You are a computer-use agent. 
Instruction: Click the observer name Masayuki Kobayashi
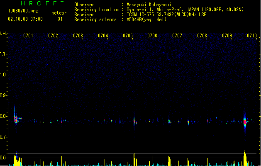pos(149,5)
